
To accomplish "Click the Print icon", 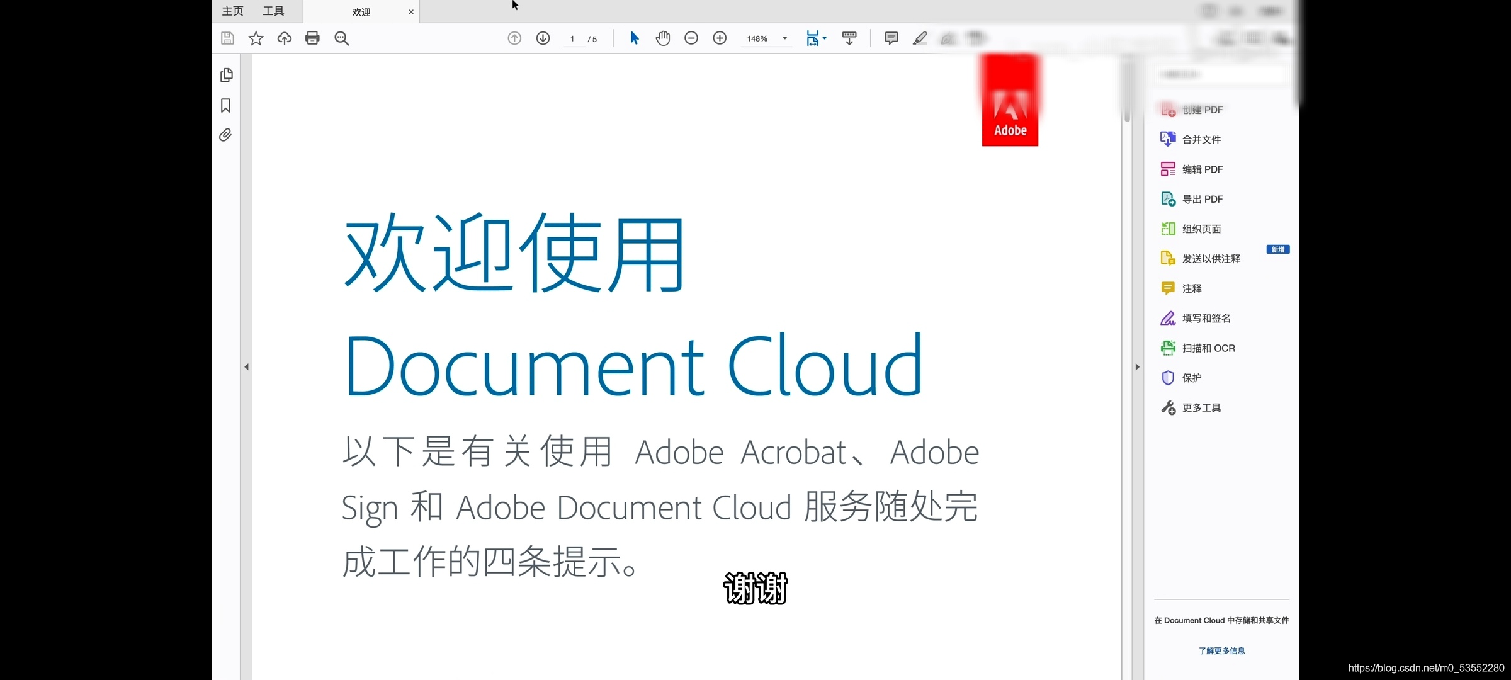I will click(x=312, y=38).
